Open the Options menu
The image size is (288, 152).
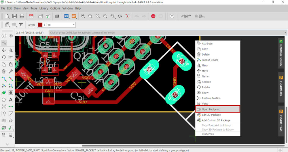click(55, 8)
